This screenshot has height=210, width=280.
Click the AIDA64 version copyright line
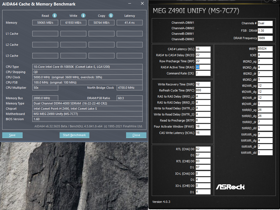[88, 126]
